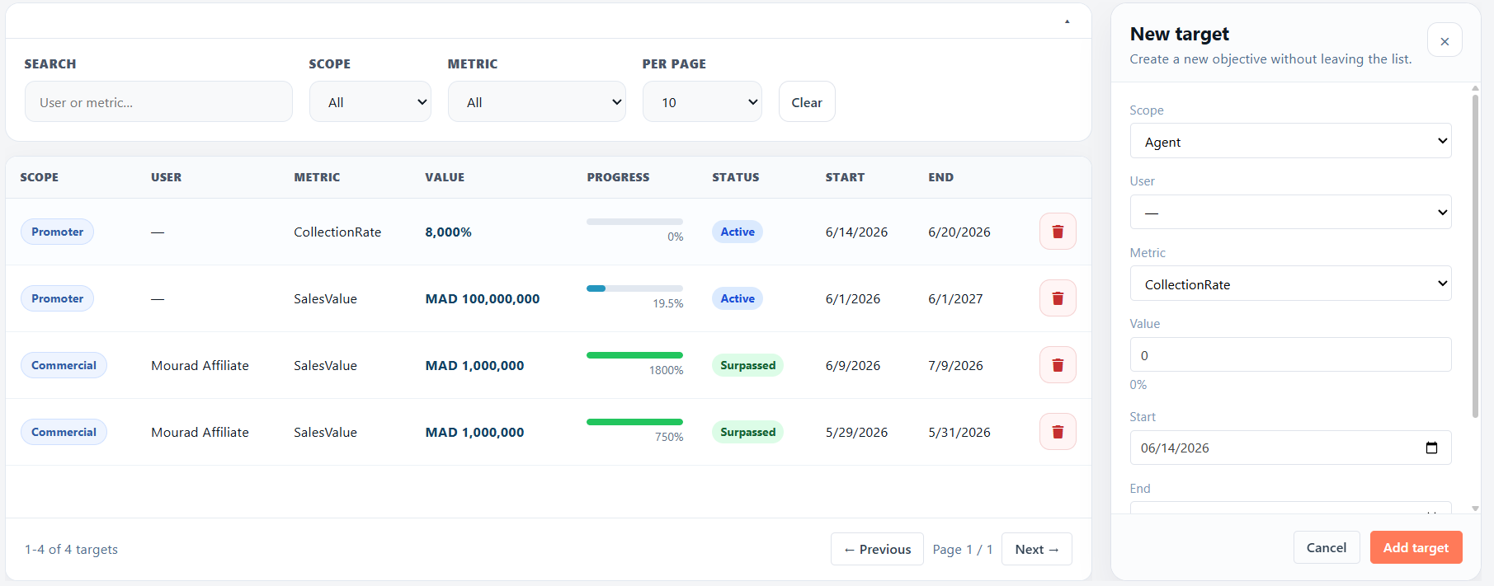Click the Add target button

pyautogui.click(x=1416, y=547)
